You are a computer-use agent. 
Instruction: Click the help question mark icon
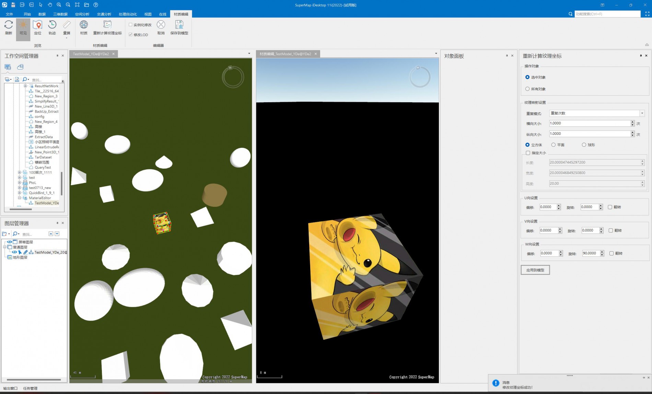pos(96,5)
